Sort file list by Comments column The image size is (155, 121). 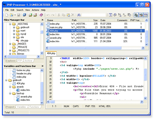pos(122,20)
